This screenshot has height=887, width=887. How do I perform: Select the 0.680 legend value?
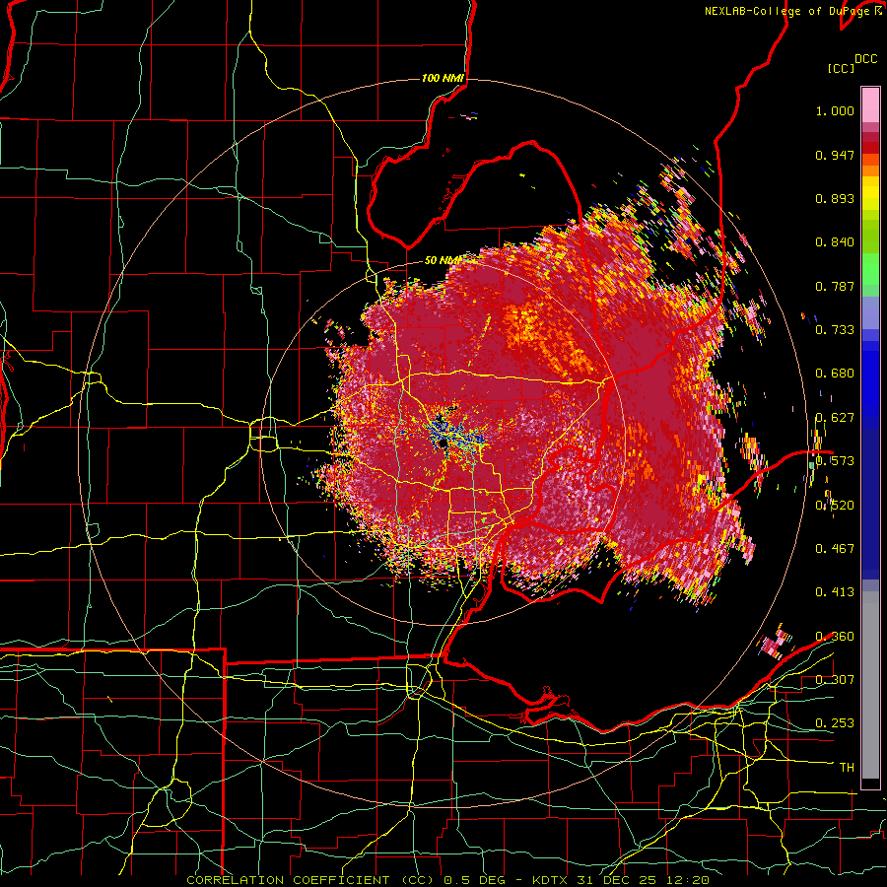(835, 374)
